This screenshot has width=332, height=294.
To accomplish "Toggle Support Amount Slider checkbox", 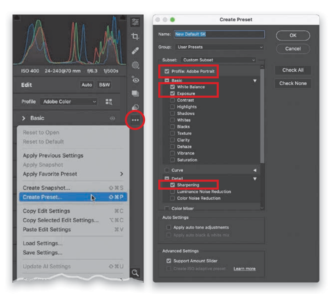I will click(x=169, y=261).
